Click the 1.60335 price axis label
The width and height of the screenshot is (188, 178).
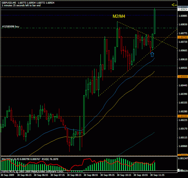tap(183, 103)
